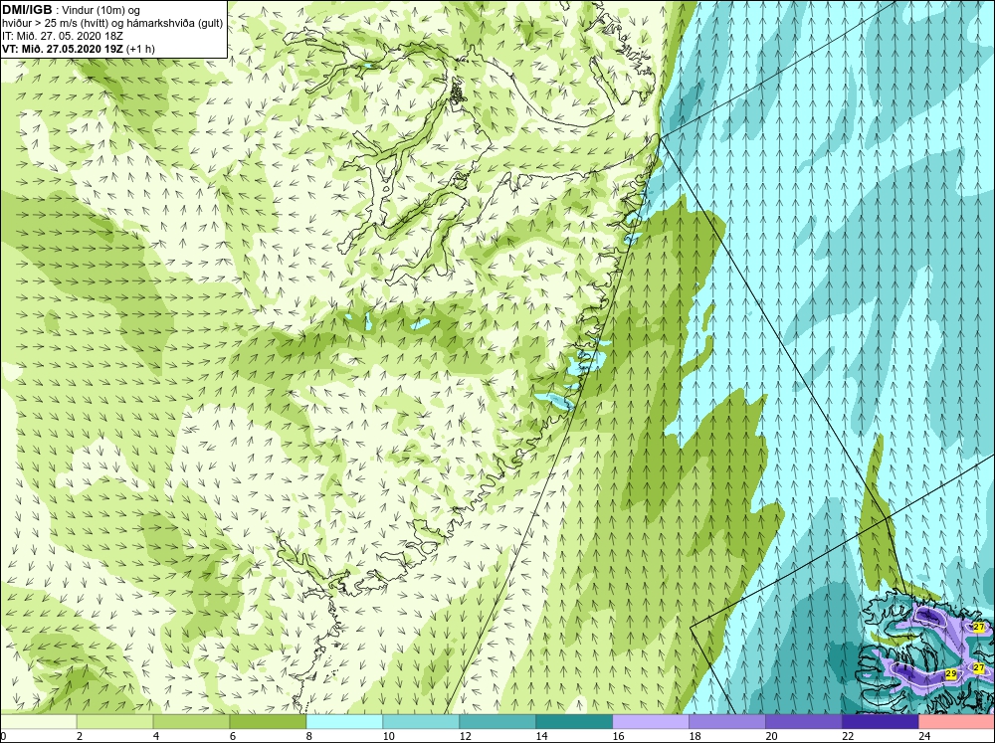The image size is (995, 743).
Task: Click the yellow "27" label beside the 29
Action: tap(978, 668)
